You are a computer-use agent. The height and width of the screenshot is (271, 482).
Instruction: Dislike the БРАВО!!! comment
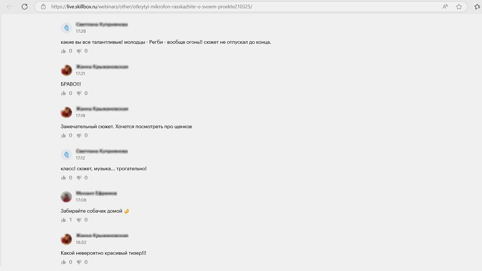79,93
